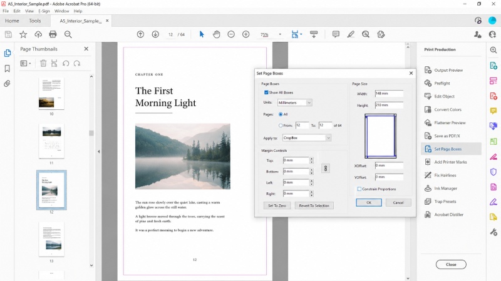501x281 pixels.
Task: Click the Revert To Selection button
Action: pyautogui.click(x=314, y=206)
